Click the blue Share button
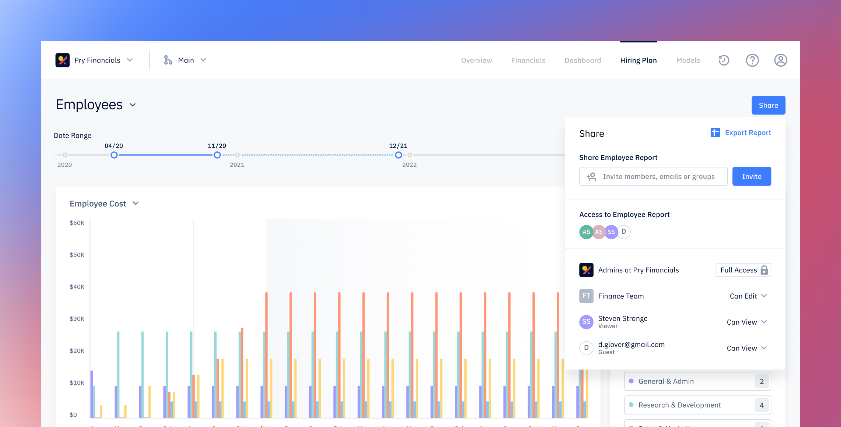 768,105
